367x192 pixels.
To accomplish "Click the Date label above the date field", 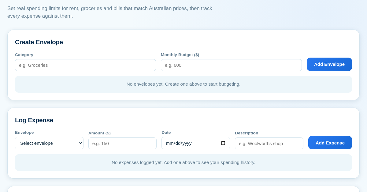I will point(166,133).
